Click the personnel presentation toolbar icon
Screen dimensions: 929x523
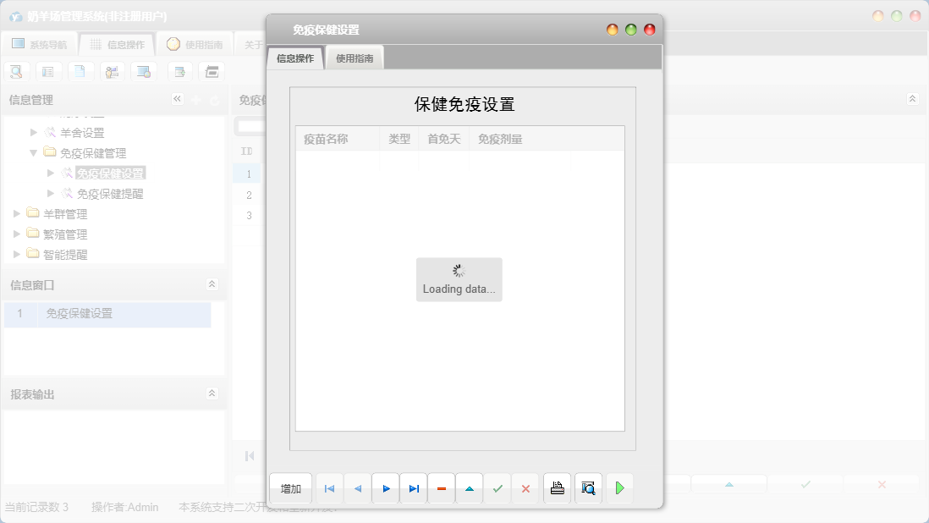point(112,71)
